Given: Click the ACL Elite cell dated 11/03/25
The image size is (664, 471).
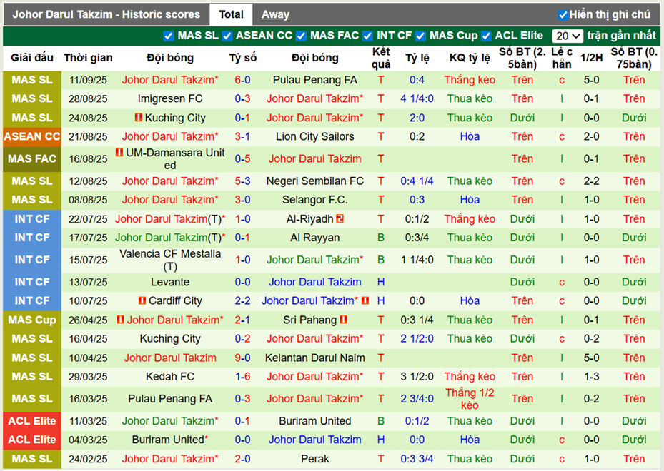Looking at the screenshot, I should (32, 420).
